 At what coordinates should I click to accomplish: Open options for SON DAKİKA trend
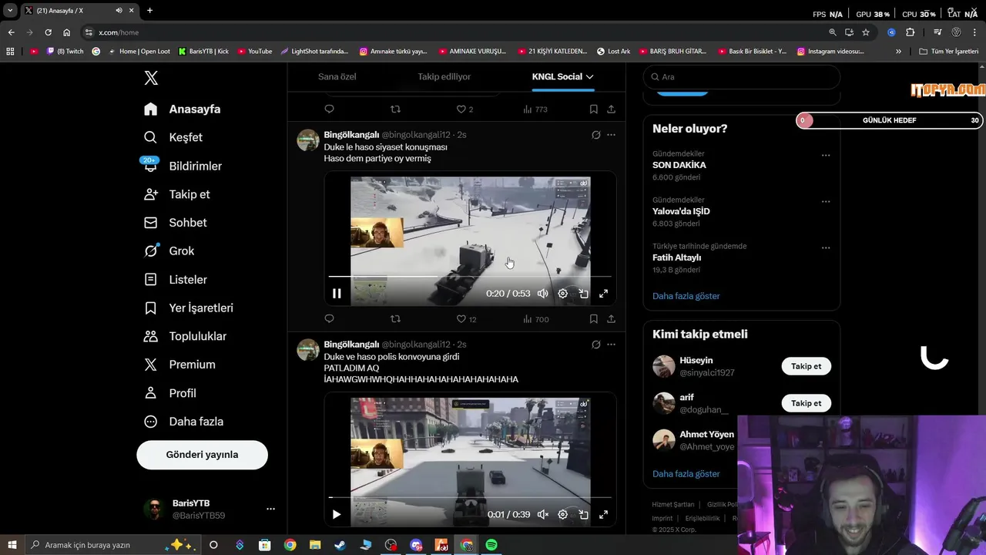[826, 155]
